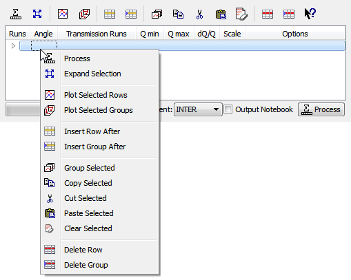Choose Delete Row in context menu
This screenshot has width=351, height=280.
click(x=100, y=250)
